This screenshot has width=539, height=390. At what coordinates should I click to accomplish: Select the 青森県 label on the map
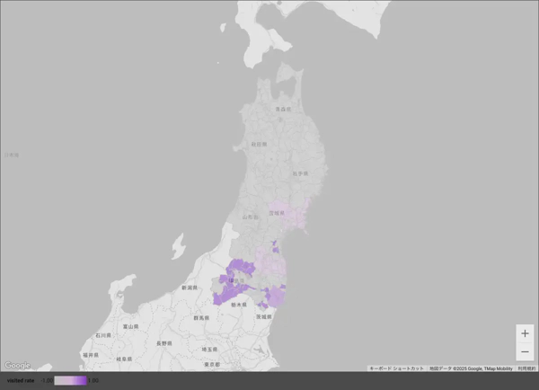(x=282, y=110)
